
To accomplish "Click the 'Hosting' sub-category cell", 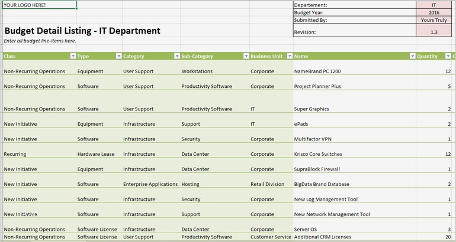I will [x=215, y=181].
